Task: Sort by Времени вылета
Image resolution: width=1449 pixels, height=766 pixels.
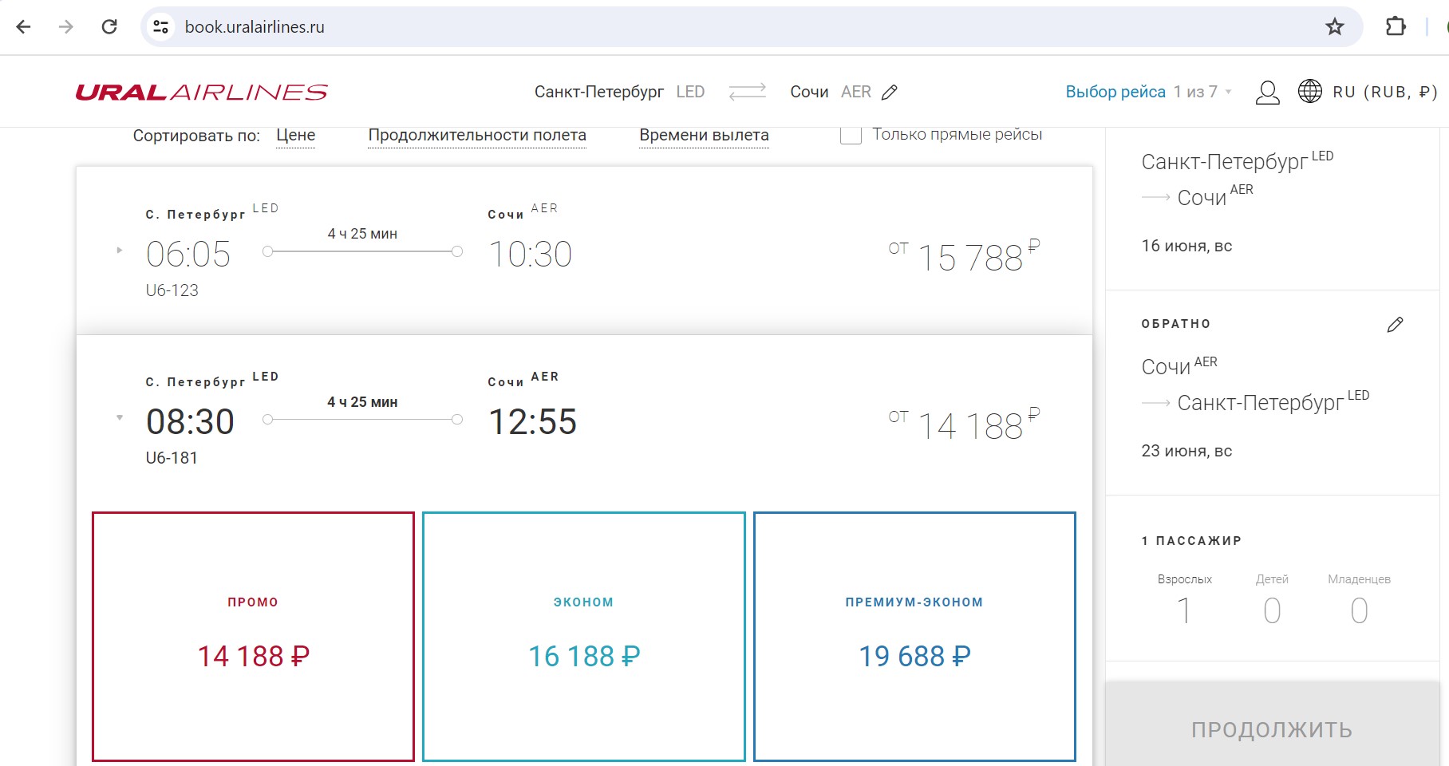Action: point(704,136)
